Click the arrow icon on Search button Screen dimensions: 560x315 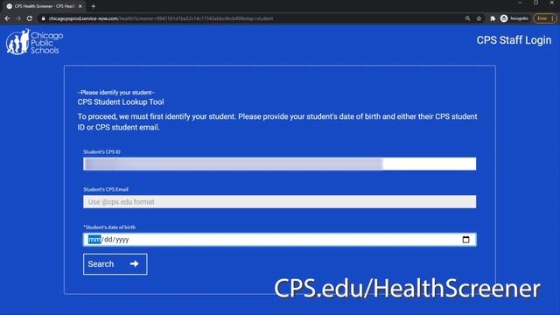[x=134, y=264]
